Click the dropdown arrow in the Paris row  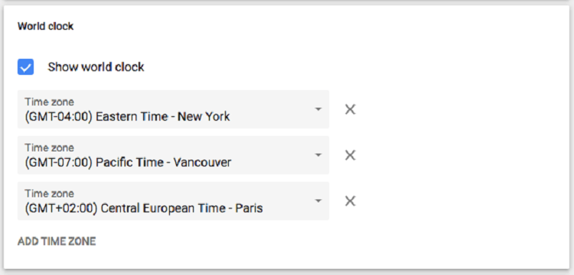318,201
